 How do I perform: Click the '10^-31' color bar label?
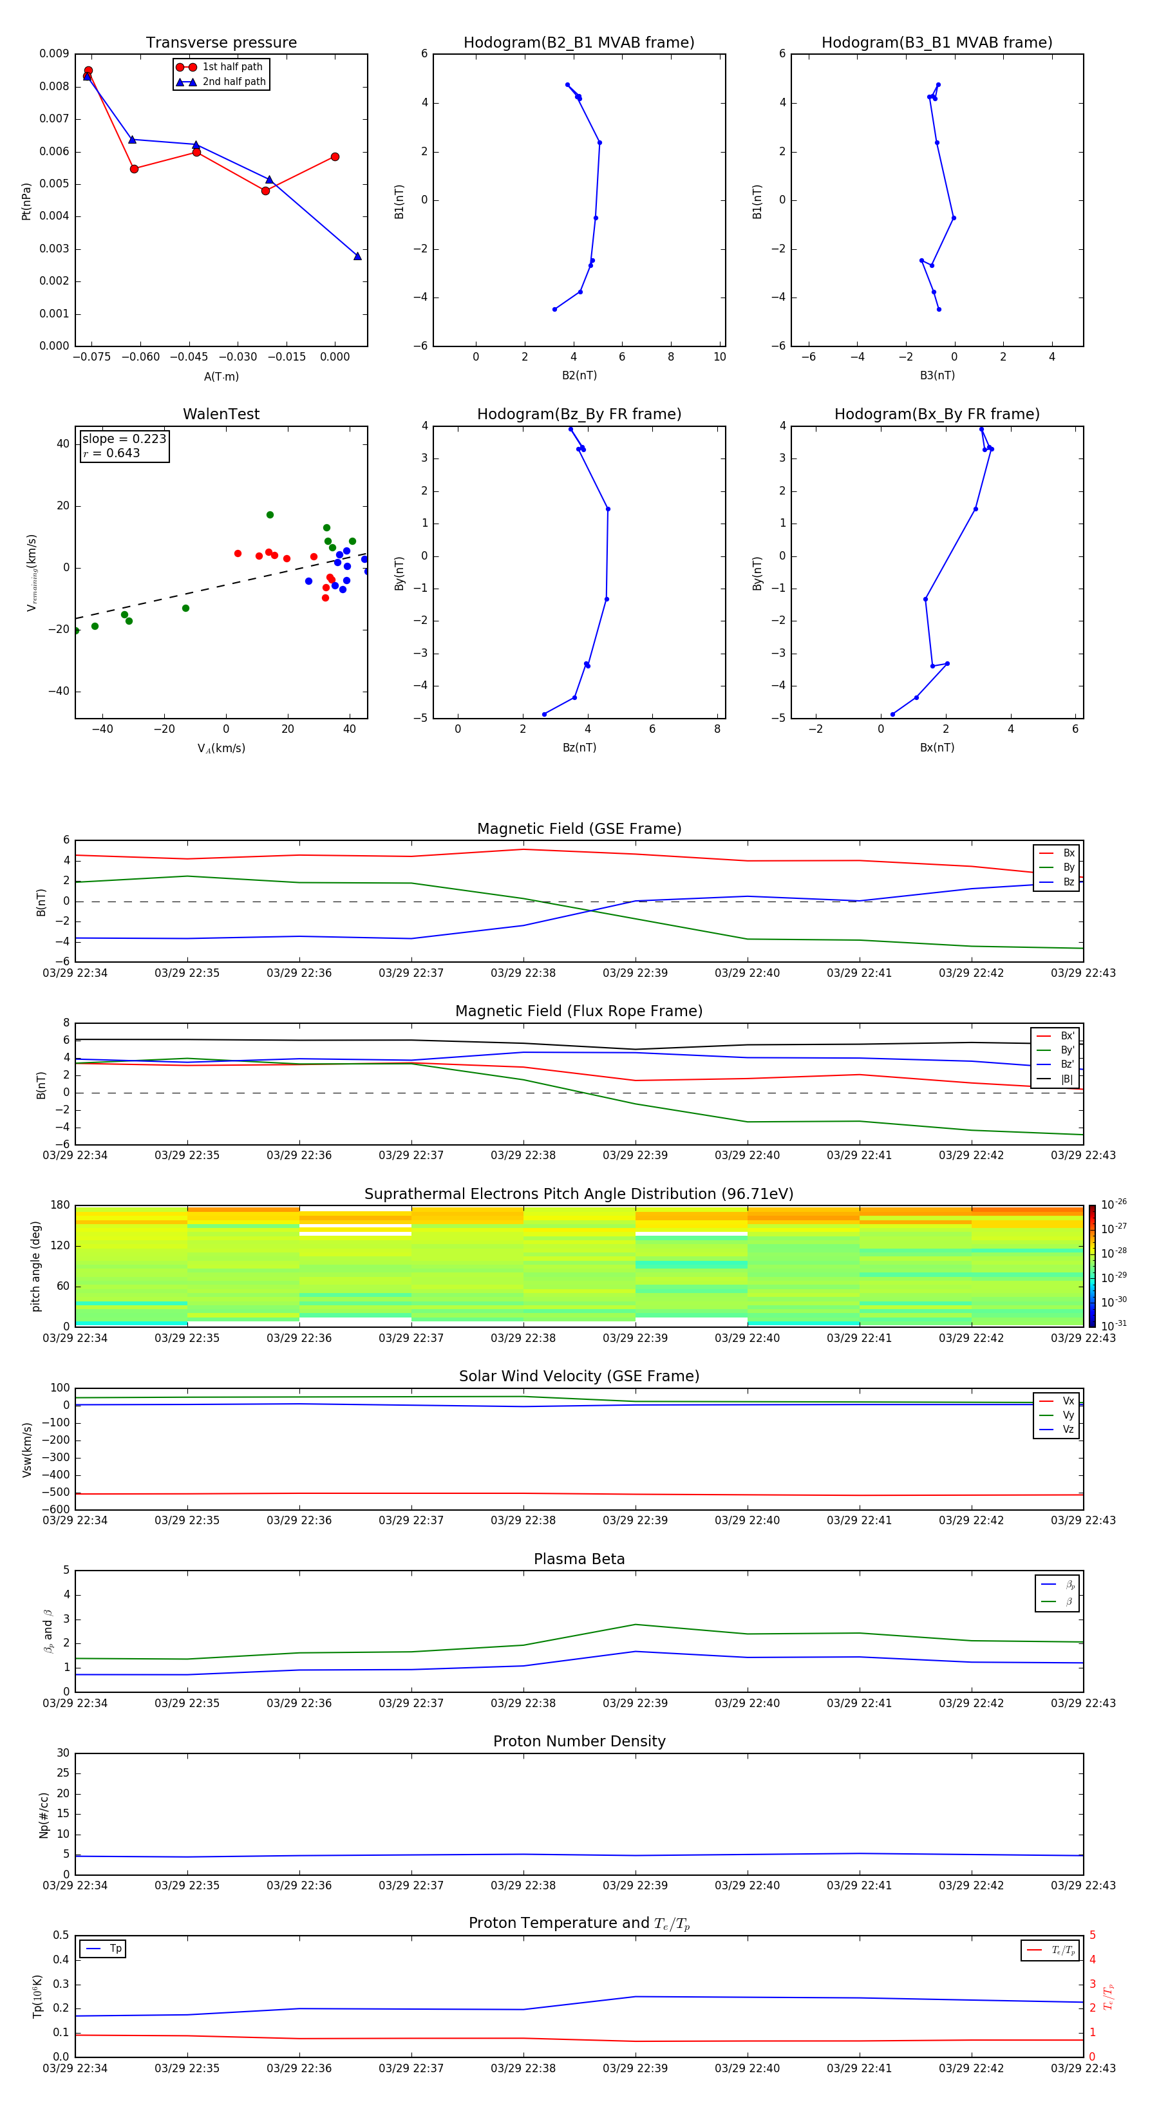(1114, 1326)
